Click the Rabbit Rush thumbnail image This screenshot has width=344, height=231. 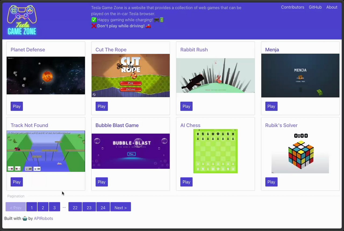click(216, 76)
